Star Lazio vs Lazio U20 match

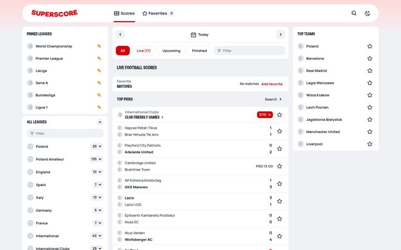(x=280, y=201)
